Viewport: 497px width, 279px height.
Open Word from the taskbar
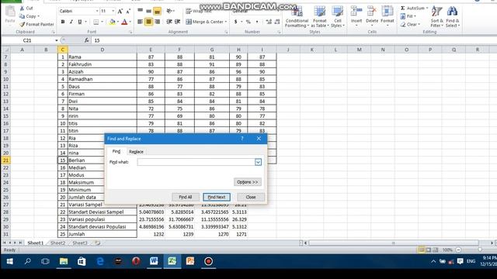(154, 261)
